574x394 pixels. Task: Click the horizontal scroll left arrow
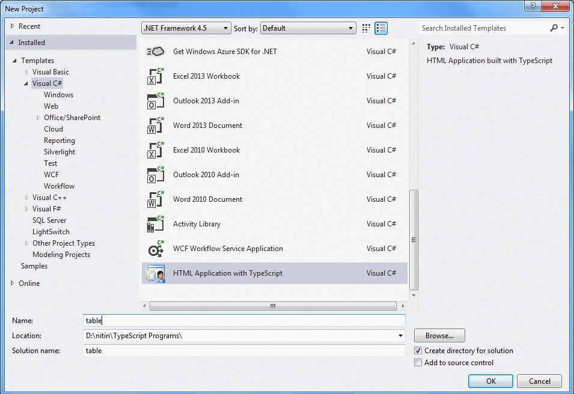144,306
